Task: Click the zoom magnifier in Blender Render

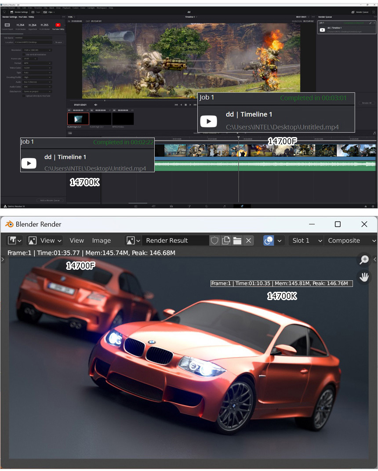Action: pyautogui.click(x=364, y=260)
